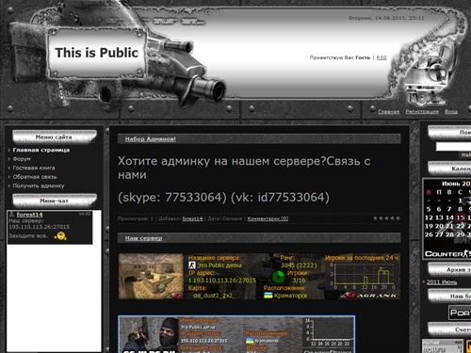The width and height of the screenshot is (471, 353).
Task: Open the Набор Админов! post title
Action: (x=151, y=139)
